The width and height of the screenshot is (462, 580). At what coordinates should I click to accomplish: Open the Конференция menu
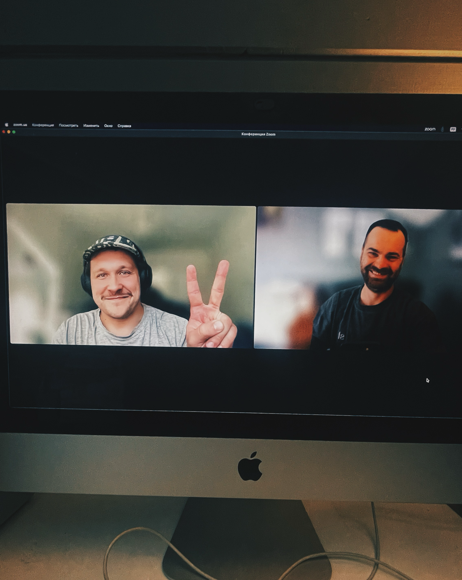pyautogui.click(x=43, y=125)
